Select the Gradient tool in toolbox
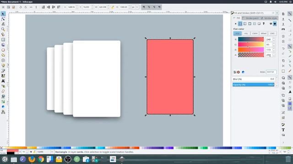Image resolution: width=293 pixels, height=164 pixels. tap(3, 102)
